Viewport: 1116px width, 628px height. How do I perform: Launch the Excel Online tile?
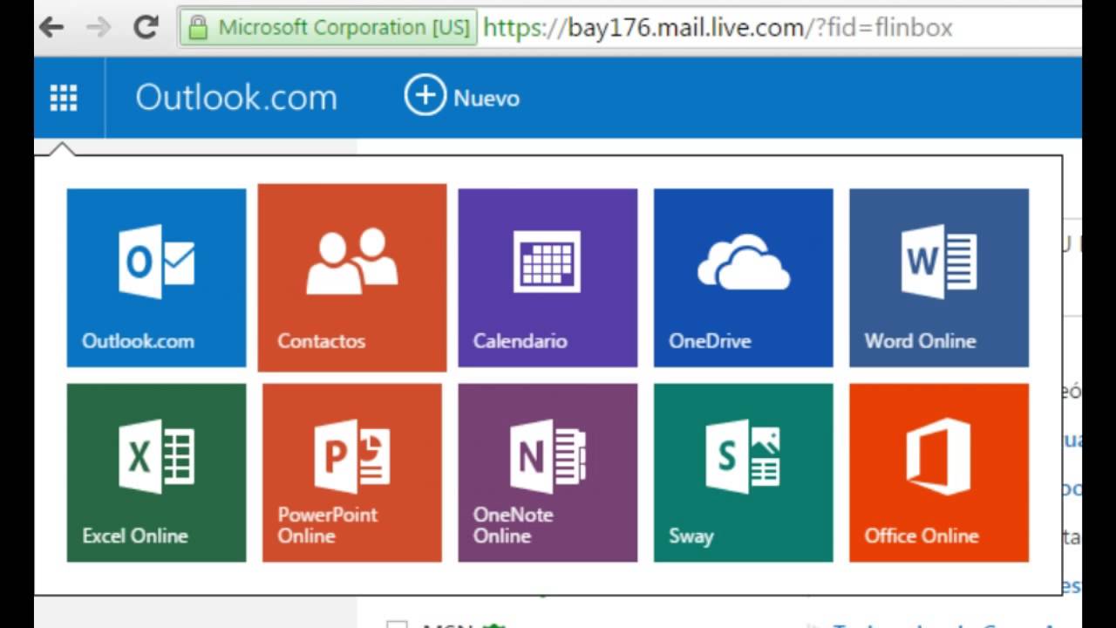157,473
